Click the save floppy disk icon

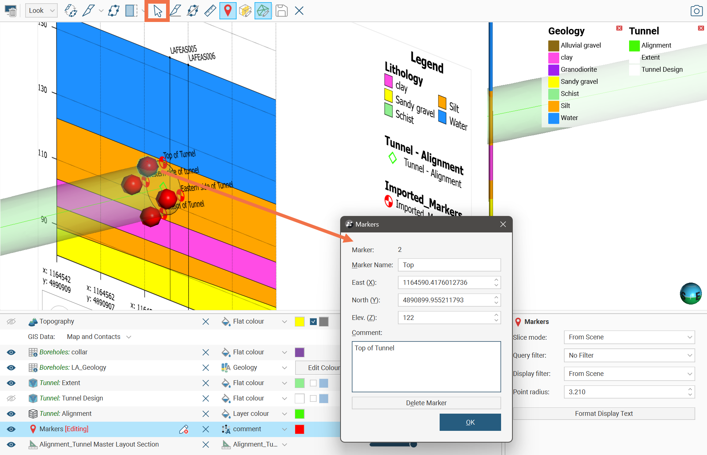281,11
